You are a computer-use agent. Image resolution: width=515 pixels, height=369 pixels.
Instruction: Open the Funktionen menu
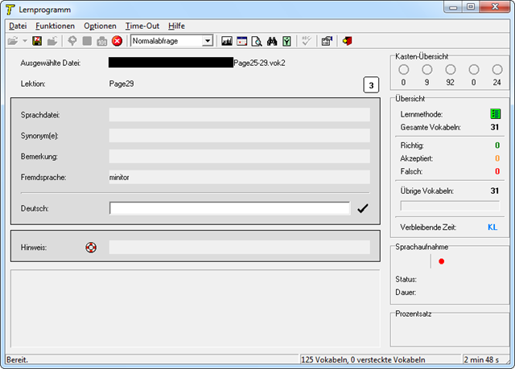coord(55,26)
